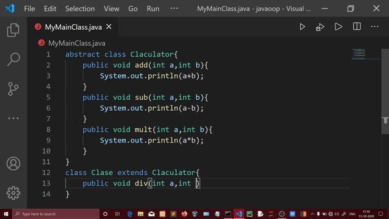Screen dimensions: 389x219
Task: Open the Search view in activity bar
Action: (x=13, y=60)
